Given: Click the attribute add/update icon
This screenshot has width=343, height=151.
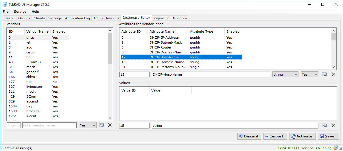Looking at the screenshot, I should (324, 74).
